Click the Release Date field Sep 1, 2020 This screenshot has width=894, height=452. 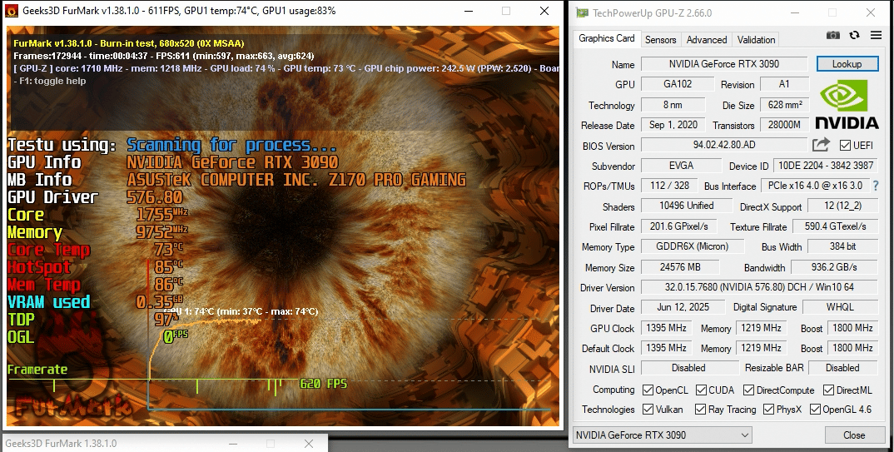point(673,124)
